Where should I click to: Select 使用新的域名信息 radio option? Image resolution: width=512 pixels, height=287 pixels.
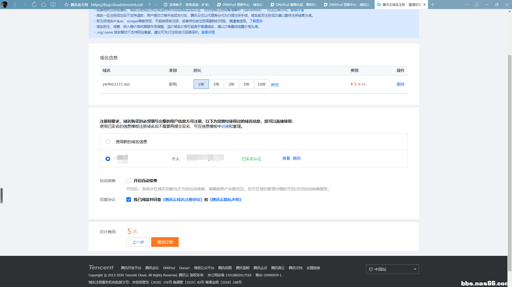(x=108, y=142)
